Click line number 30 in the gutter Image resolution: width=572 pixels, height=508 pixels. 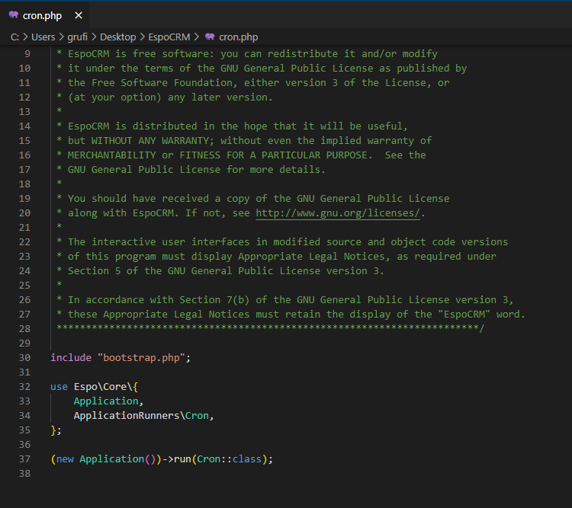click(24, 358)
